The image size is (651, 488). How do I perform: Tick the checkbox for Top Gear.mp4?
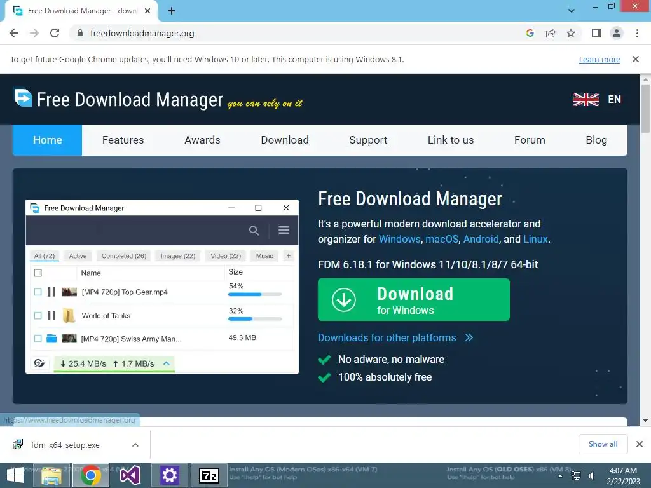38,292
